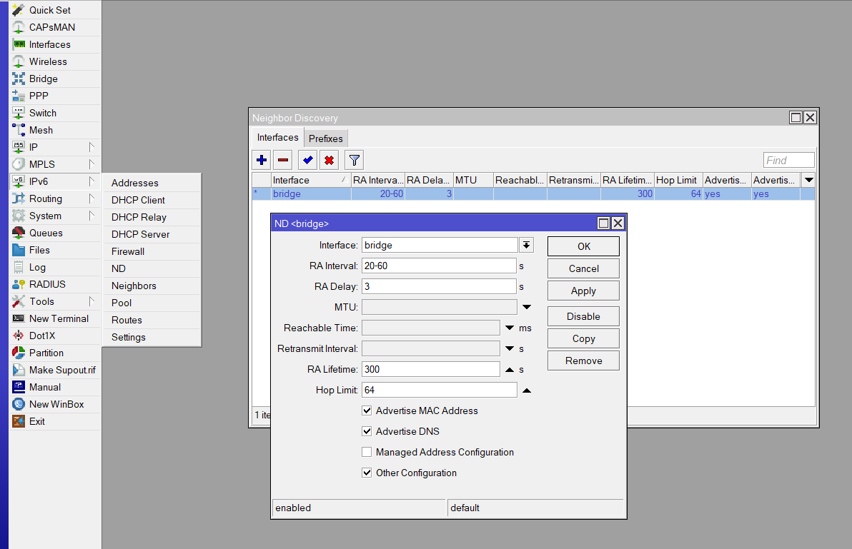Select the bridge row in table

[533, 193]
